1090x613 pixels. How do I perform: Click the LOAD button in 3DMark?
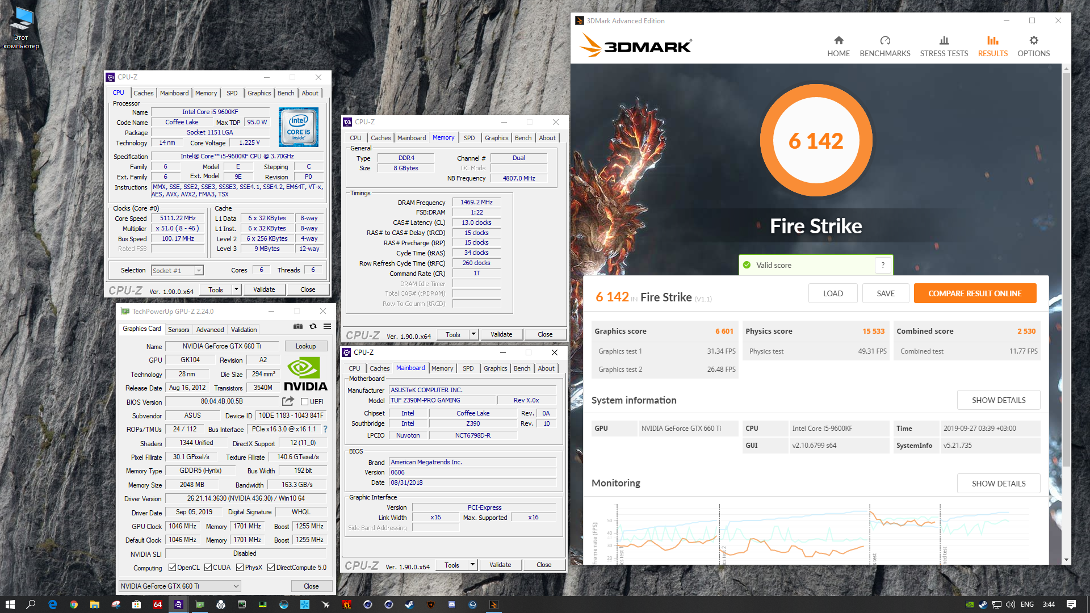click(x=833, y=293)
